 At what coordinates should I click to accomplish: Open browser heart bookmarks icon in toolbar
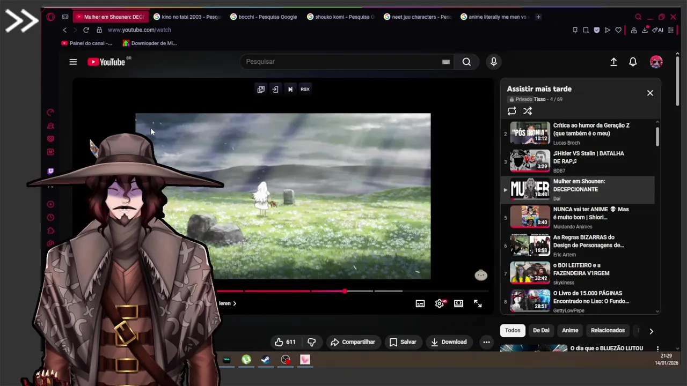[618, 30]
